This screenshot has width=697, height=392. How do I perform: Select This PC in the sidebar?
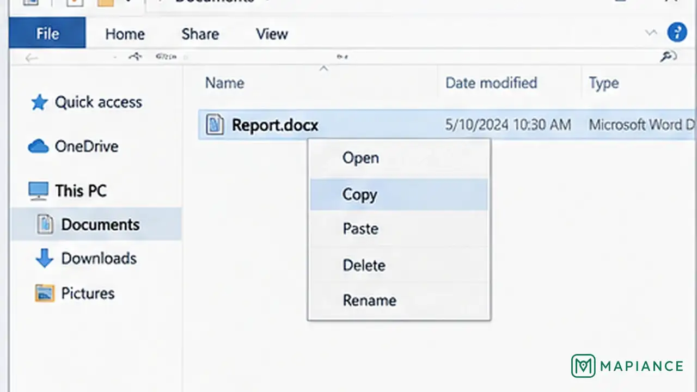pos(81,191)
